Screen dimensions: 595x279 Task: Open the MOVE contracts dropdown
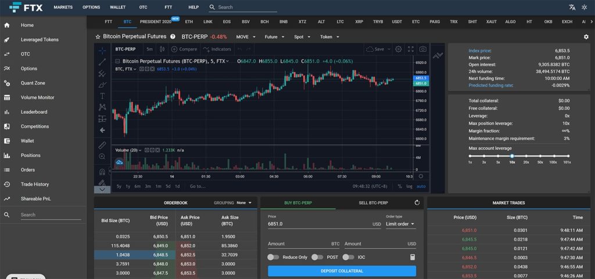pyautogui.click(x=246, y=37)
